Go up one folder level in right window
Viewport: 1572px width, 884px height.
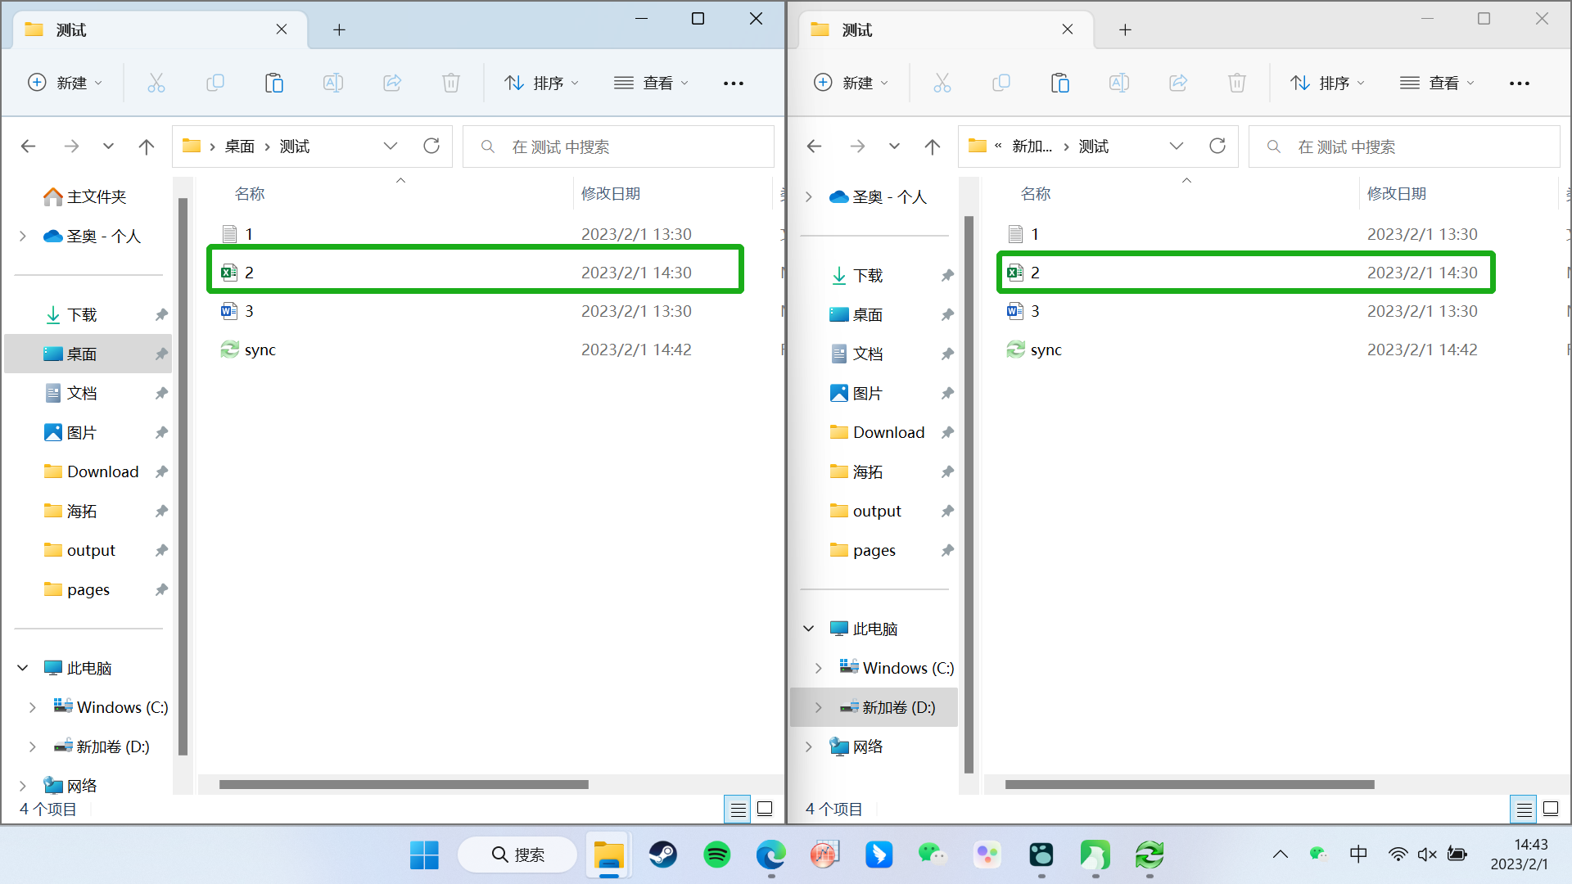click(x=932, y=147)
